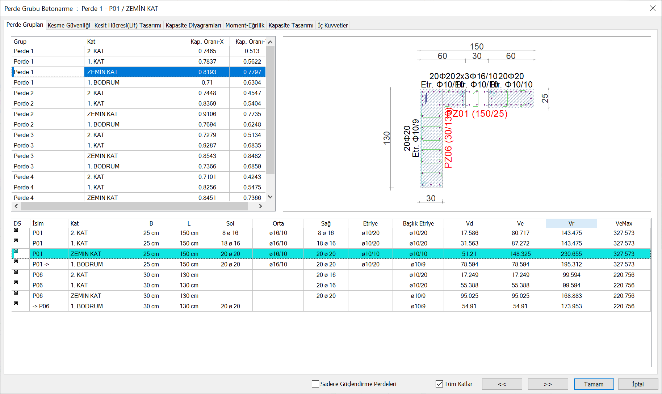Switch to Kapasite Diyagramları tab
The width and height of the screenshot is (662, 394).
pyautogui.click(x=193, y=25)
